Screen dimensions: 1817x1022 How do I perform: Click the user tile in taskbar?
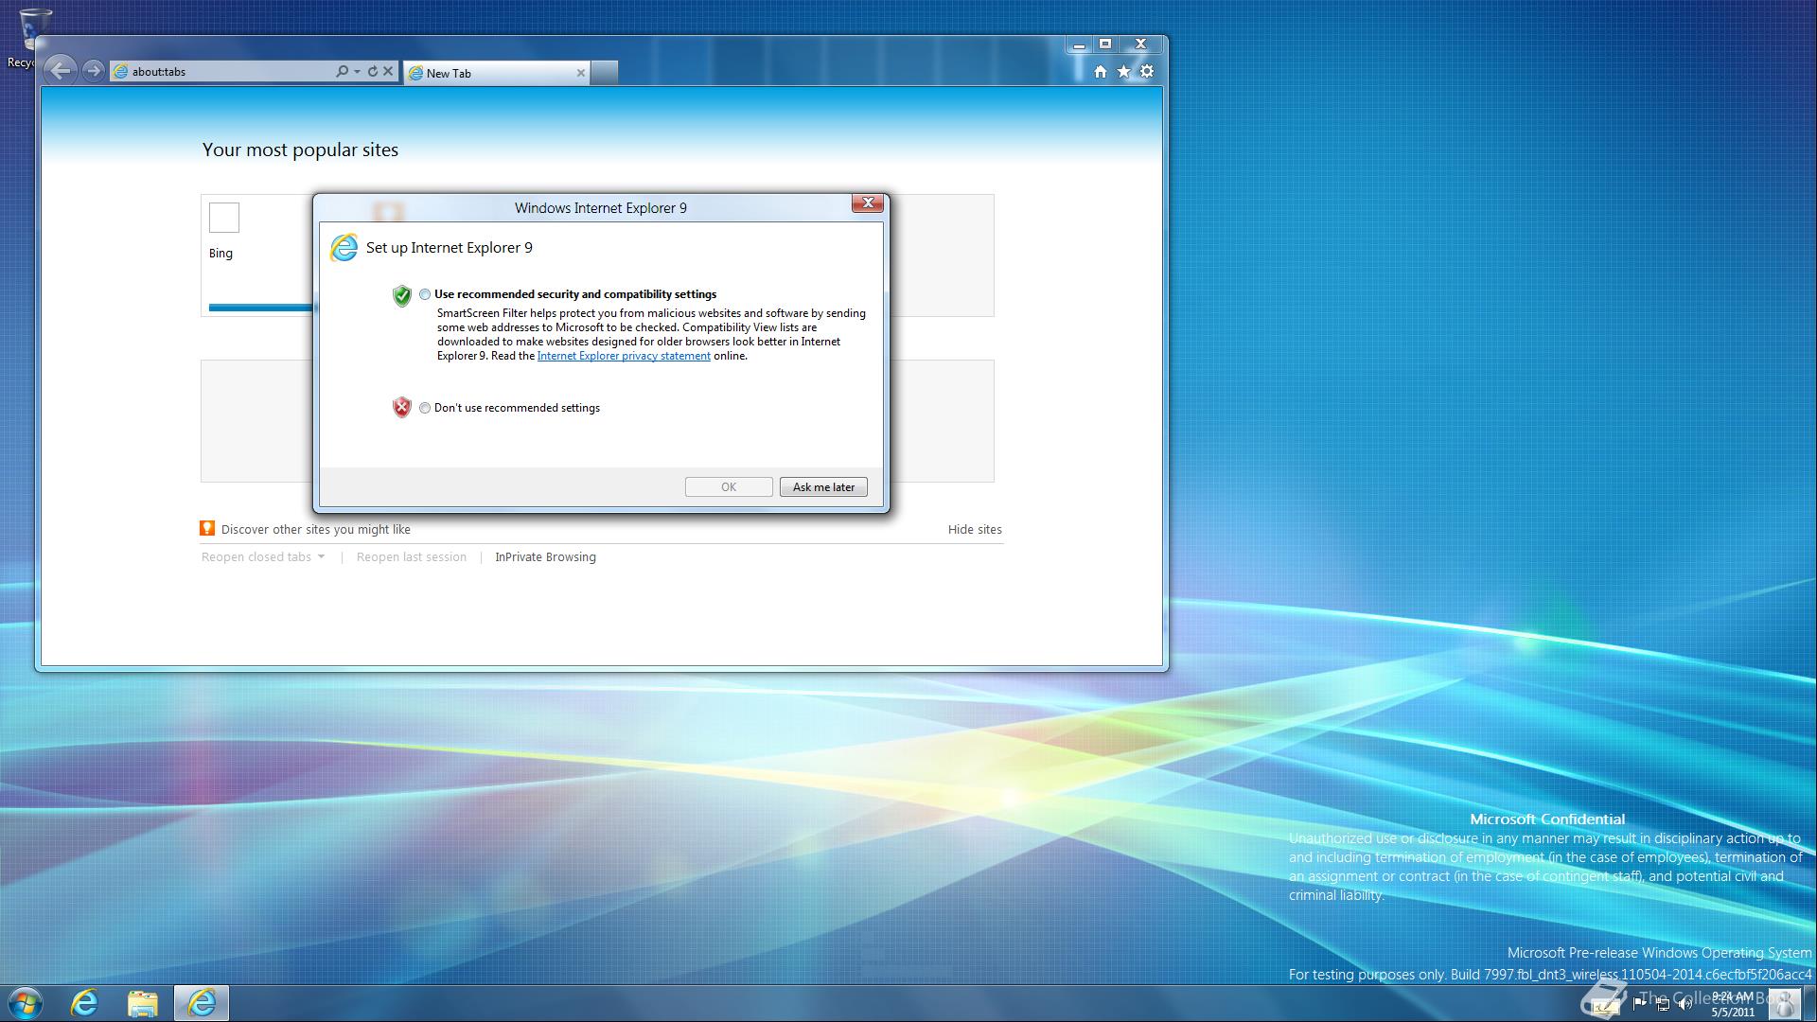1785,1004
